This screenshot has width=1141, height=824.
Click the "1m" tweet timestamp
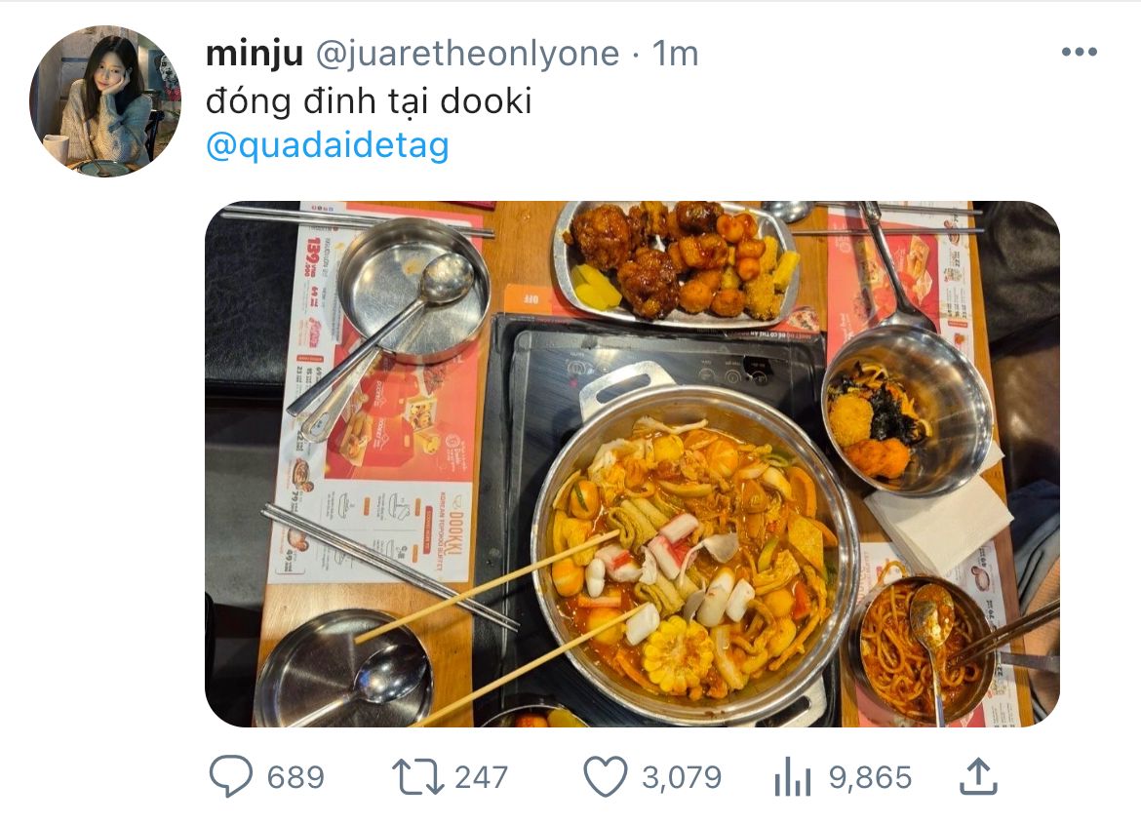(675, 54)
